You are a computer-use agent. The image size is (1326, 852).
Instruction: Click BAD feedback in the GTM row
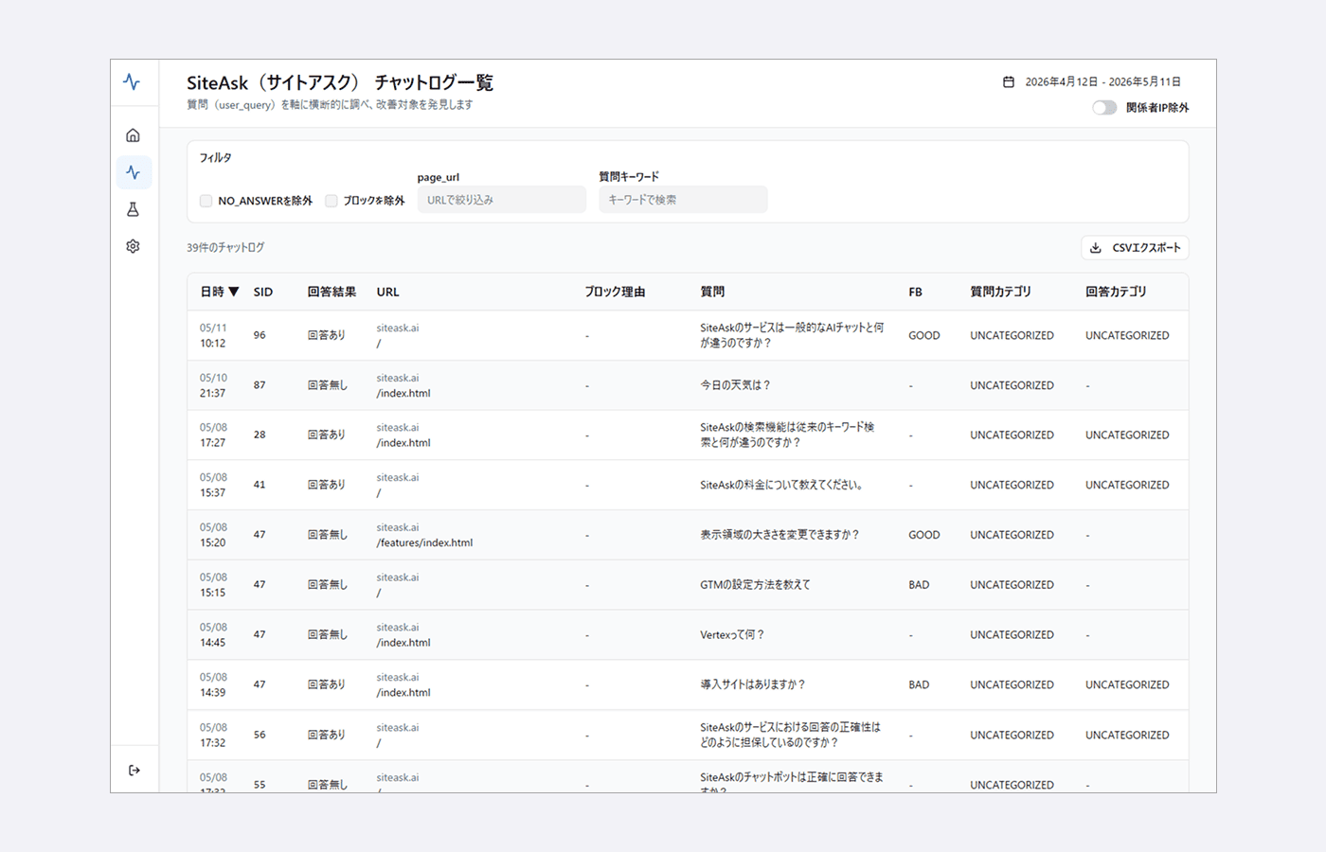(919, 585)
